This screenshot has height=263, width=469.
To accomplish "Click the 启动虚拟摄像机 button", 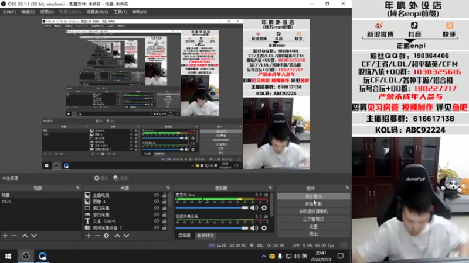I will [x=314, y=212].
